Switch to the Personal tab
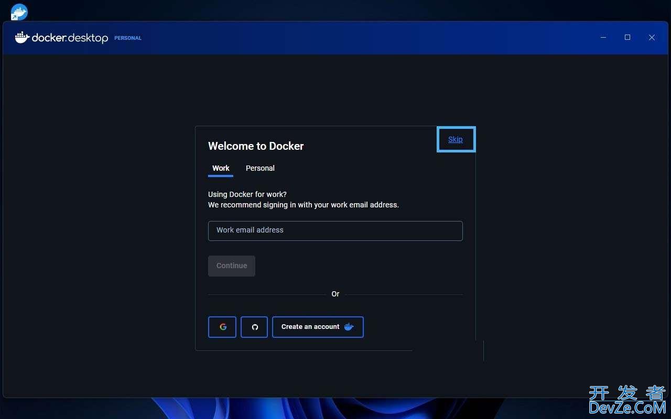 (x=260, y=168)
